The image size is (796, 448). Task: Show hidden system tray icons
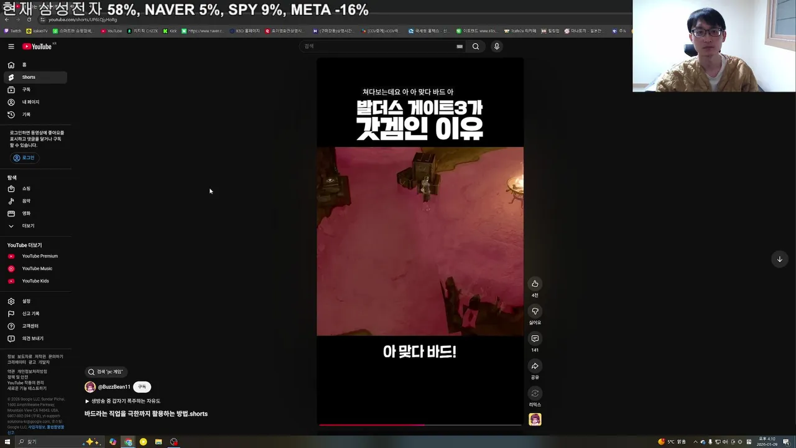pyautogui.click(x=695, y=442)
